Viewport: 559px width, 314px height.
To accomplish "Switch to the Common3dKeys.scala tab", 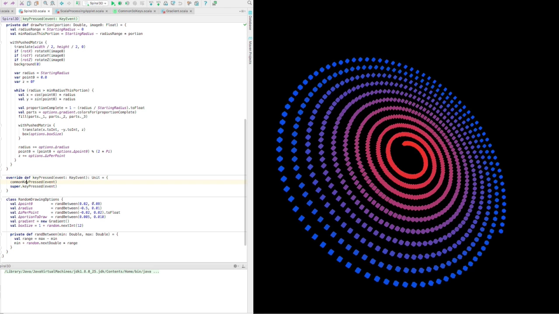I will pos(135,11).
